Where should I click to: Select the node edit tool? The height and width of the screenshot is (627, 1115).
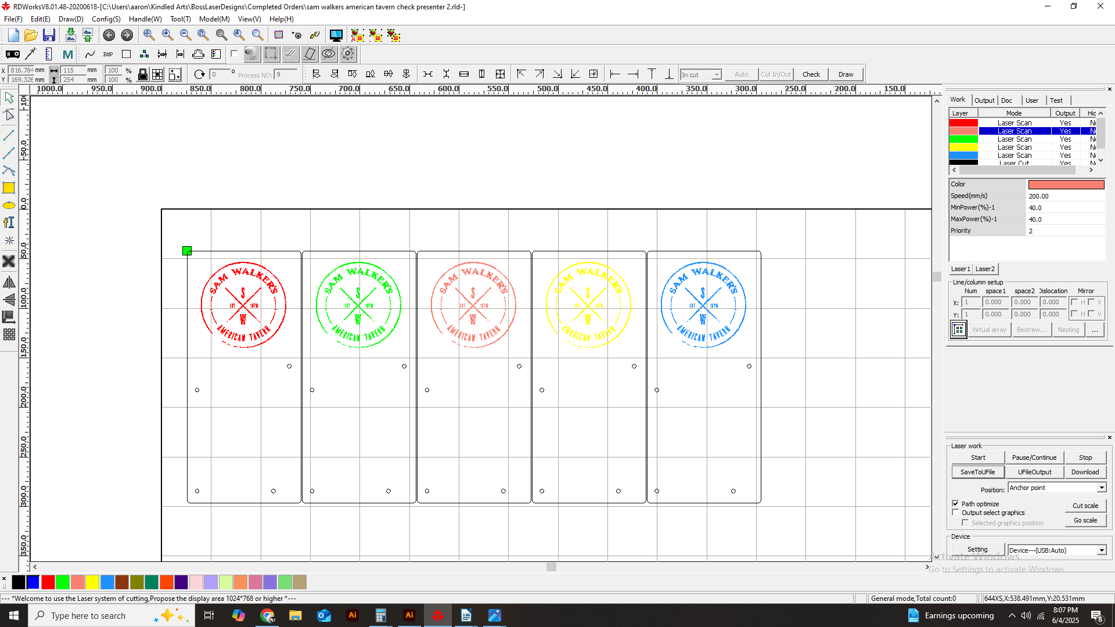click(x=9, y=115)
